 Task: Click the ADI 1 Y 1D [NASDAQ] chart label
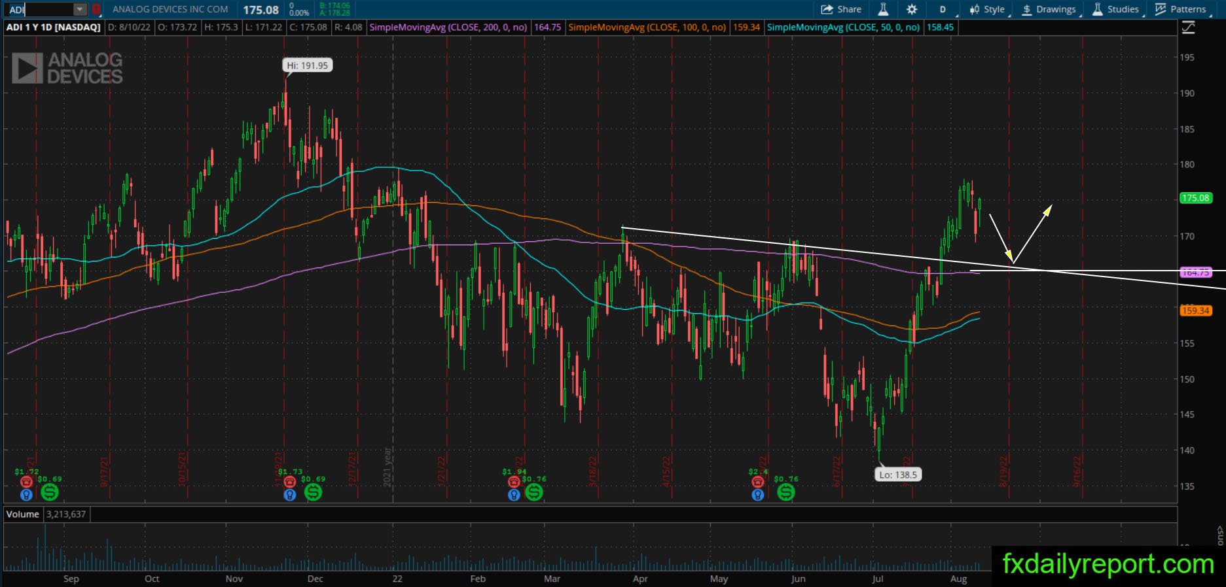(54, 27)
